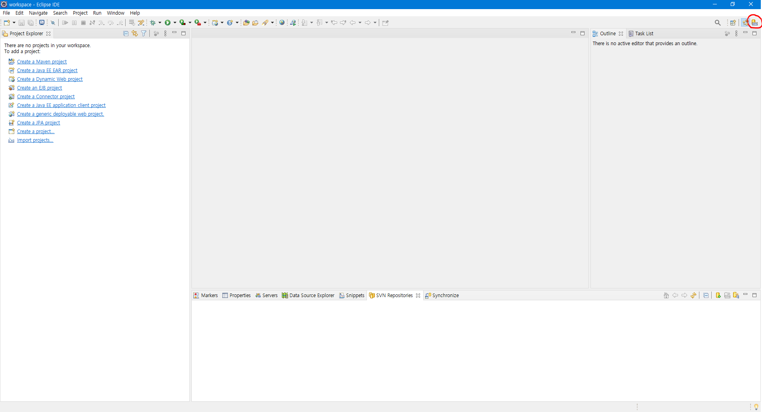Switch to the Markers tab
This screenshot has width=762, height=412.
pyautogui.click(x=205, y=295)
